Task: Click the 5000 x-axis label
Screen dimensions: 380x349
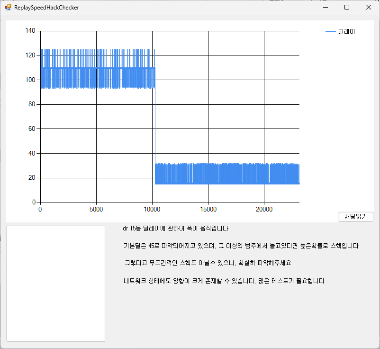Action: click(x=96, y=209)
